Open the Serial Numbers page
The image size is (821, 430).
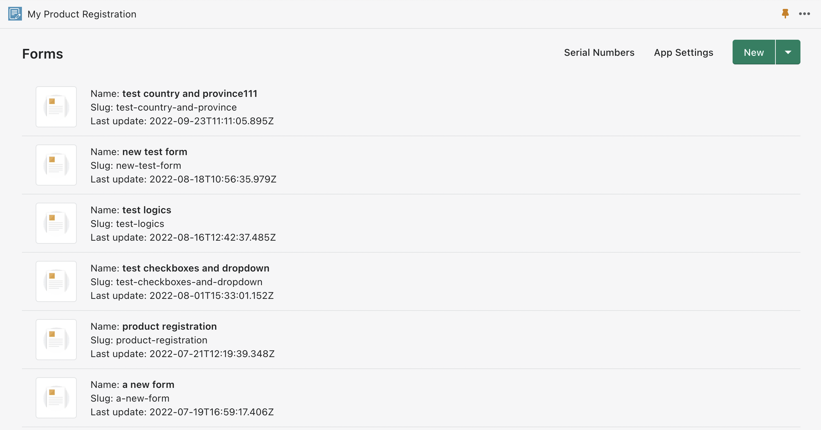point(599,52)
